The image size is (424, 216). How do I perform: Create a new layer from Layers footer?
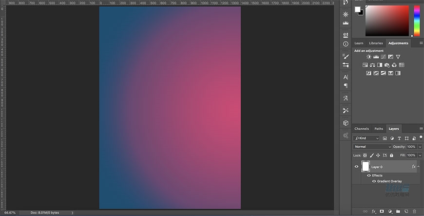(x=406, y=212)
